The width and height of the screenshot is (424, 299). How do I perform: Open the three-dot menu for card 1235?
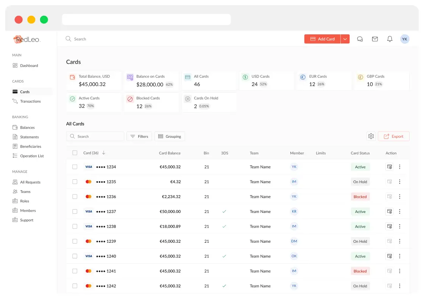(x=400, y=182)
